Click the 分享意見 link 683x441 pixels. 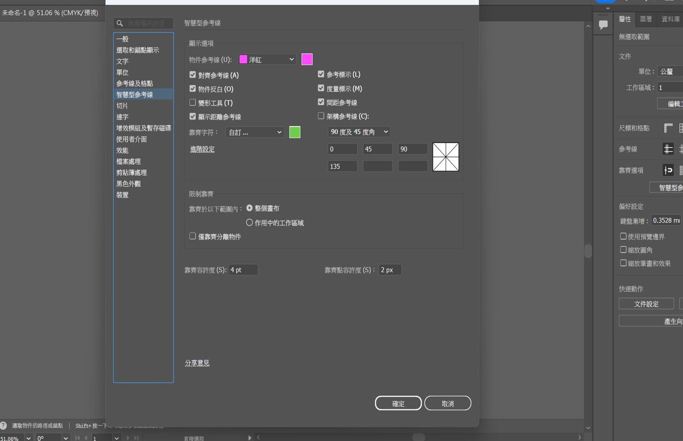pos(197,363)
